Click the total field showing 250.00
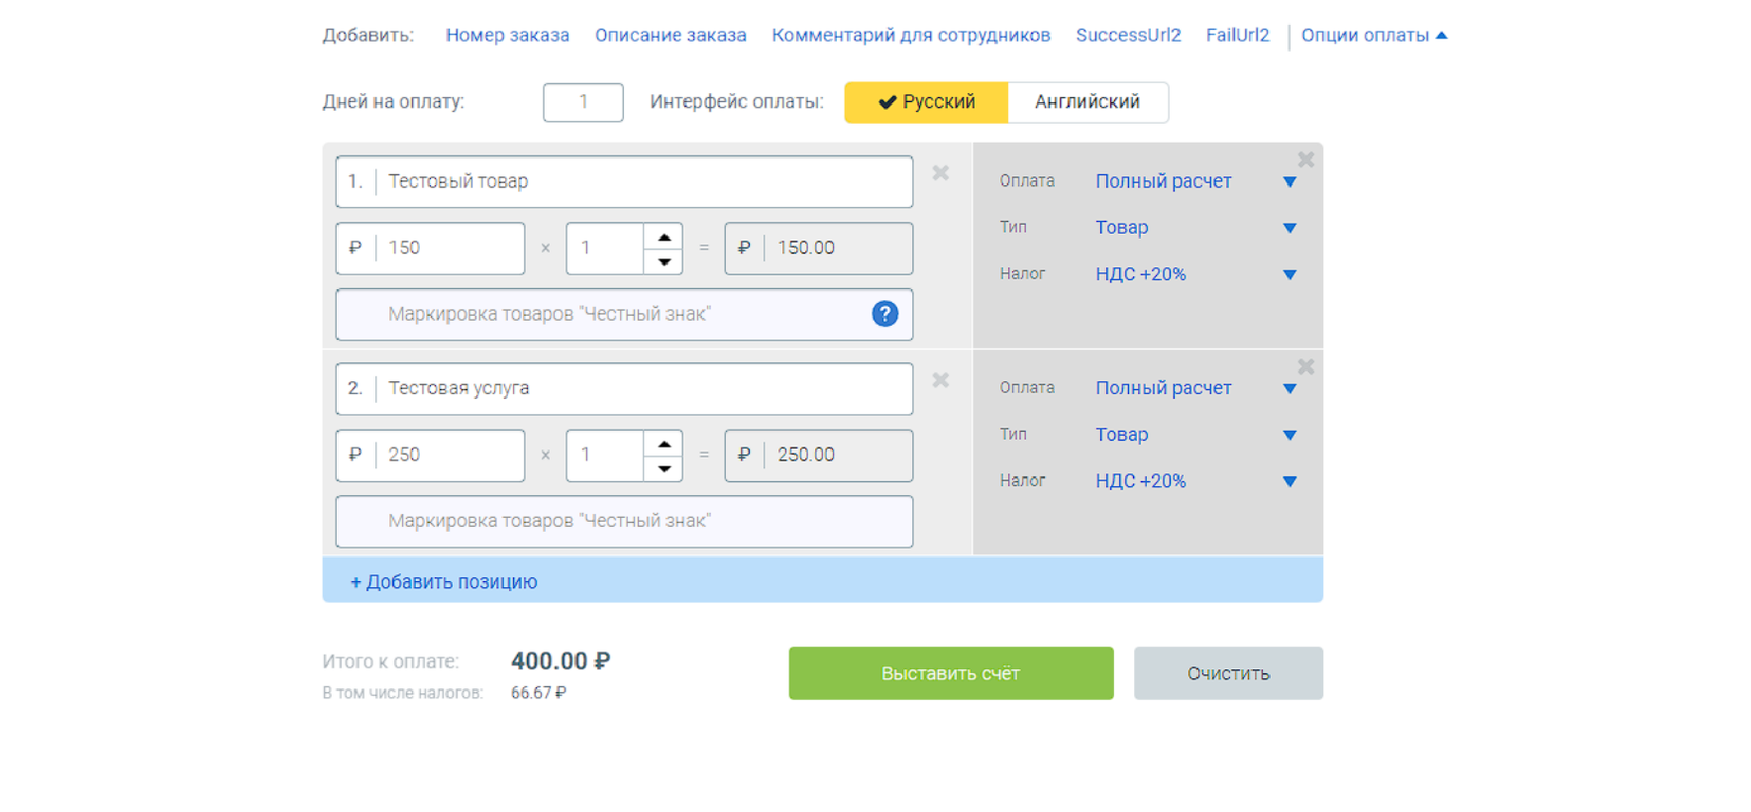The image size is (1751, 812). [x=819, y=456]
